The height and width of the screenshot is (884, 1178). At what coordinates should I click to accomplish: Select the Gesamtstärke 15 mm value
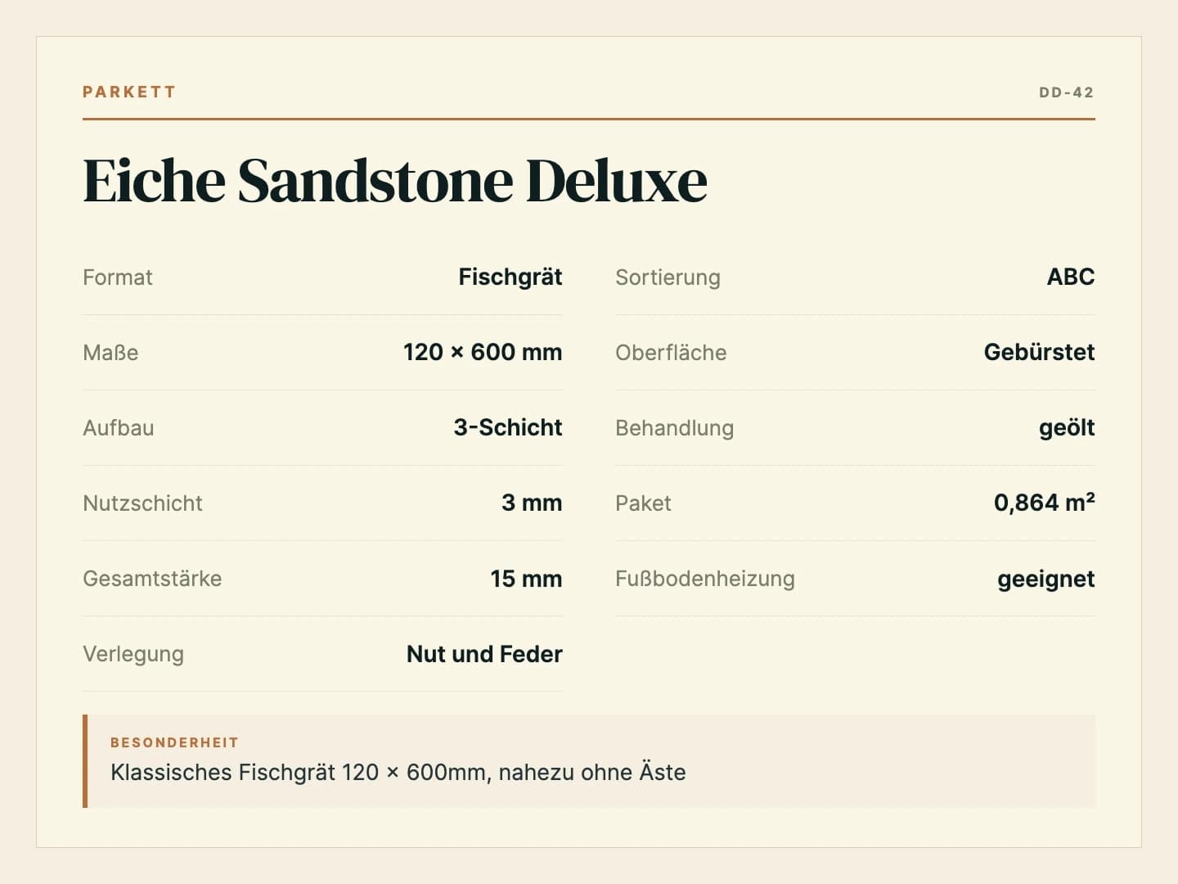[x=526, y=579]
